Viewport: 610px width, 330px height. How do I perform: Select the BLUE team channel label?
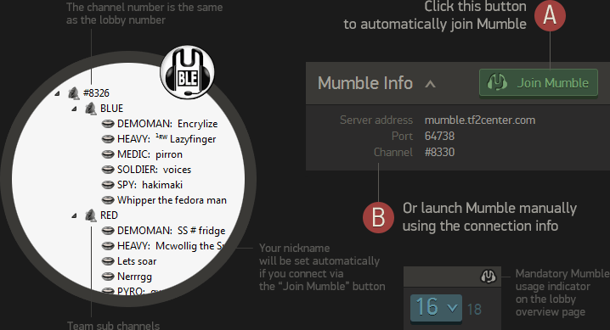(111, 109)
